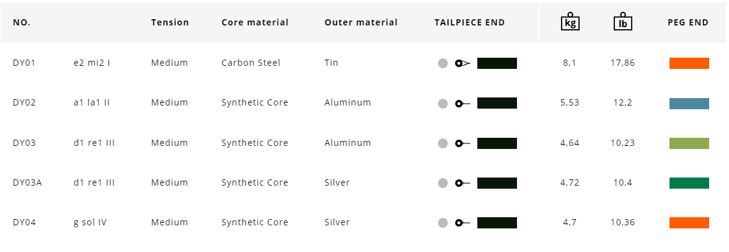Click the gray ball-end dot for DY04
Viewport: 729px width, 252px height.
click(x=443, y=223)
